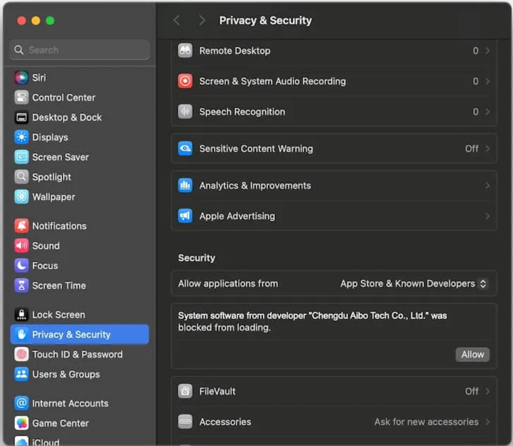Screen dimensions: 513x446
Task: Click the 'Wallpaper' sidebar label
Action: [x=54, y=197]
